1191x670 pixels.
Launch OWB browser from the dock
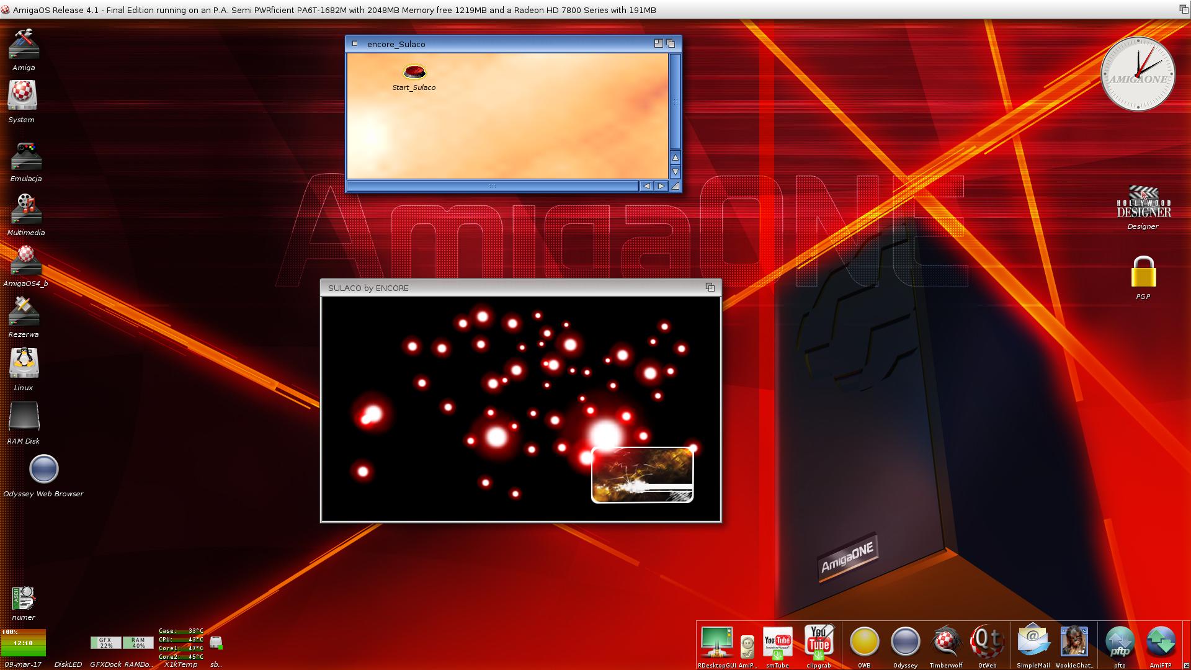click(864, 642)
